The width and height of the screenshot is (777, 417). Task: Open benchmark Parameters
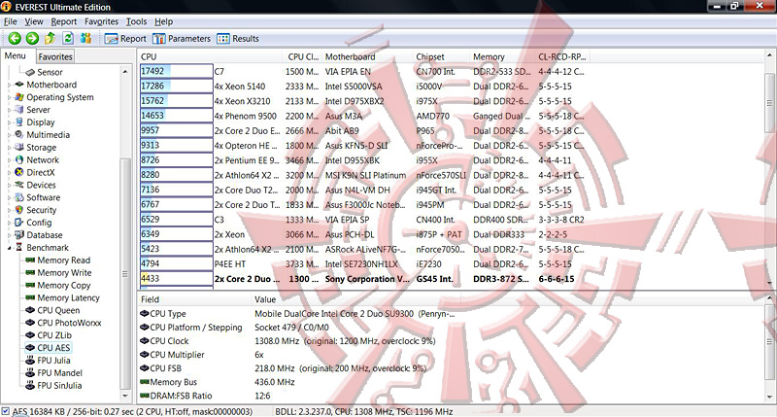(x=182, y=39)
